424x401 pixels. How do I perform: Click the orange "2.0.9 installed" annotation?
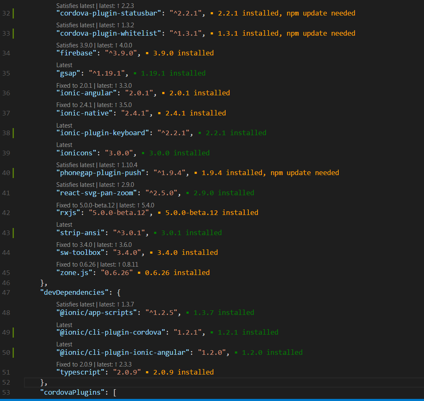pyautogui.click(x=183, y=372)
